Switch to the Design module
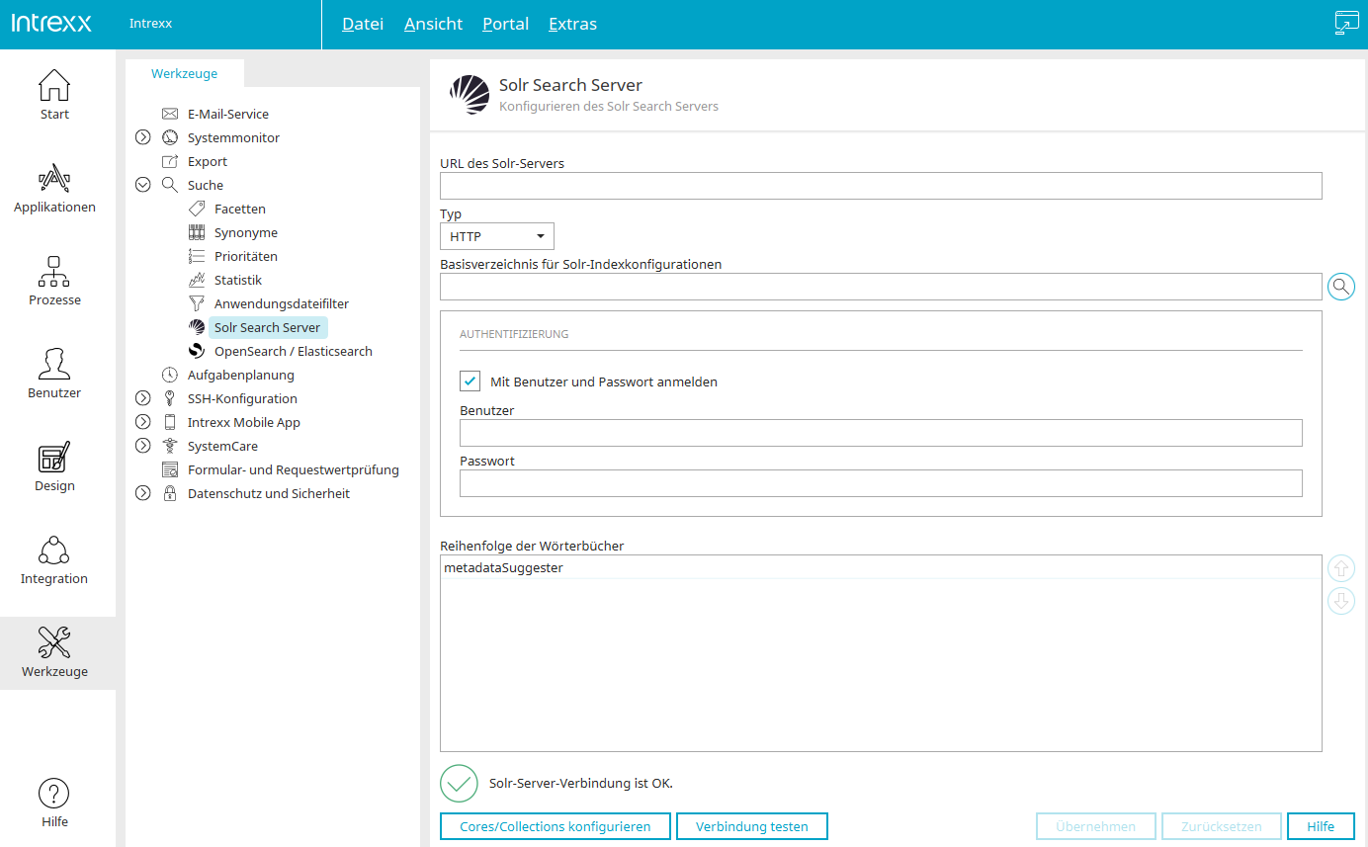This screenshot has width=1368, height=847. [54, 466]
